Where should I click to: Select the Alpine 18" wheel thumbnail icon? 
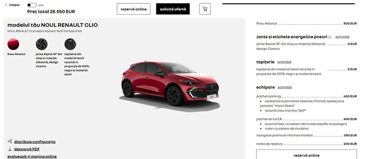pos(42,44)
